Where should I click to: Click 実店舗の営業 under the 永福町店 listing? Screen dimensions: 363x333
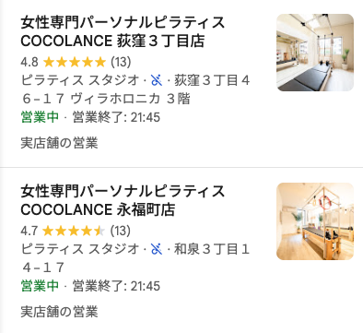click(59, 312)
